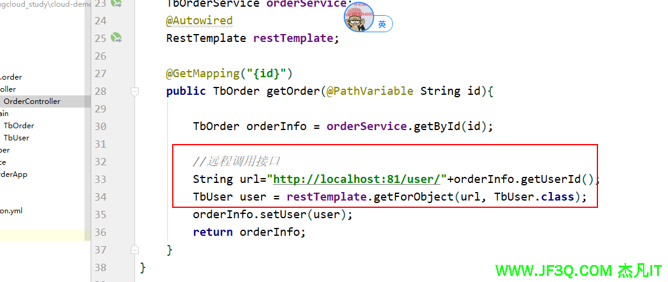Click the Spring bean gutter icon on line 25

[x=116, y=38]
